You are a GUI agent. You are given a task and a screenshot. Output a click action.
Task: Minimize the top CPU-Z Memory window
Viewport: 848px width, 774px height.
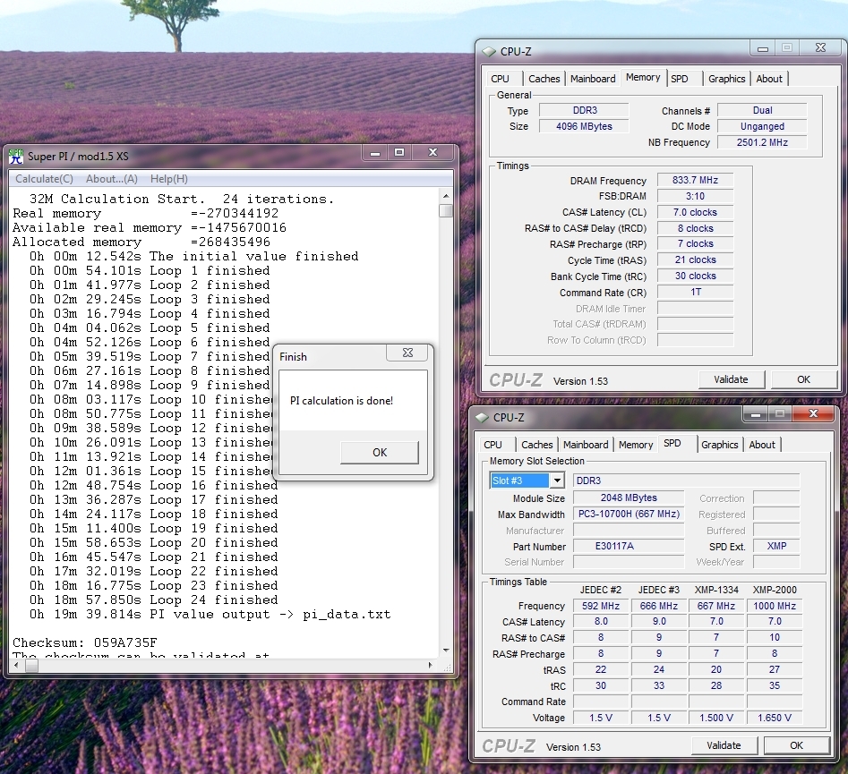(764, 48)
